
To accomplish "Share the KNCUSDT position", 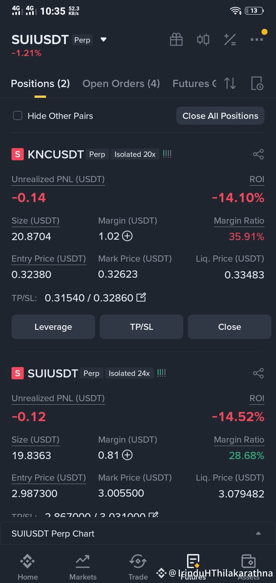I will click(x=258, y=154).
